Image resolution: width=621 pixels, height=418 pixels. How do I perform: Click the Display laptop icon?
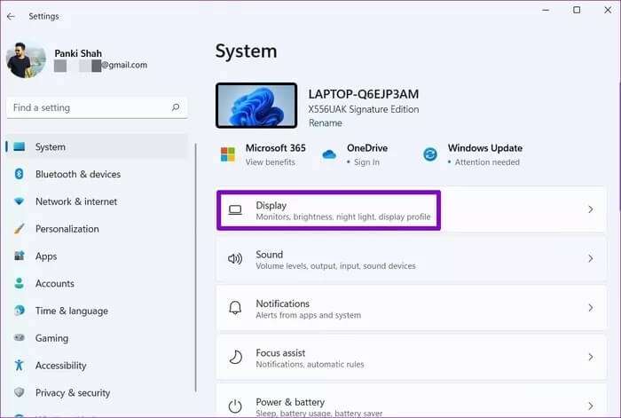click(x=235, y=210)
